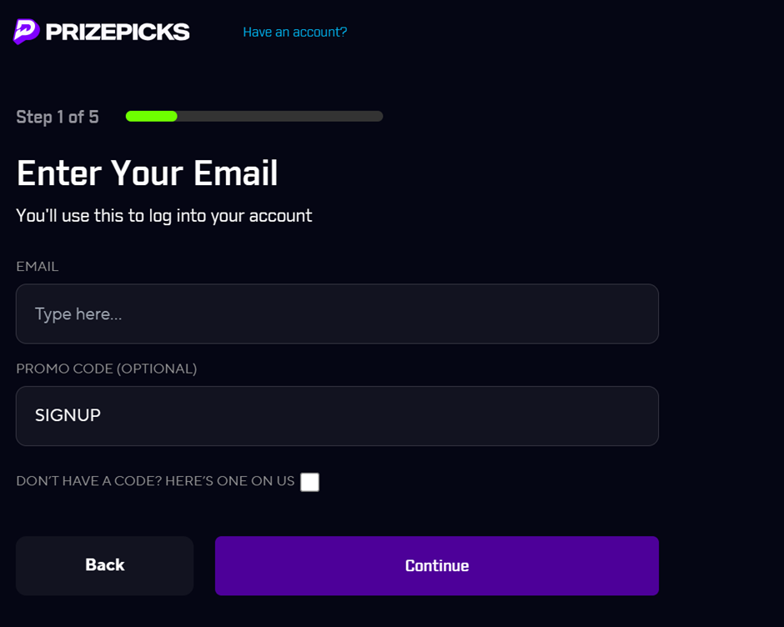Open the 'Have an account?' link
The width and height of the screenshot is (784, 627).
point(294,32)
